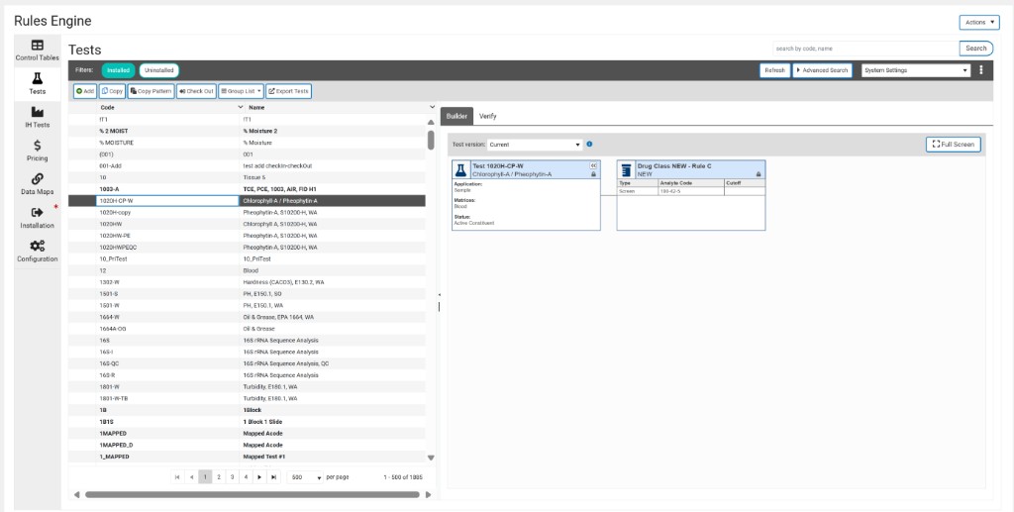Click the list scroll-down arrow
The width and height of the screenshot is (1014, 512).
tap(431, 458)
